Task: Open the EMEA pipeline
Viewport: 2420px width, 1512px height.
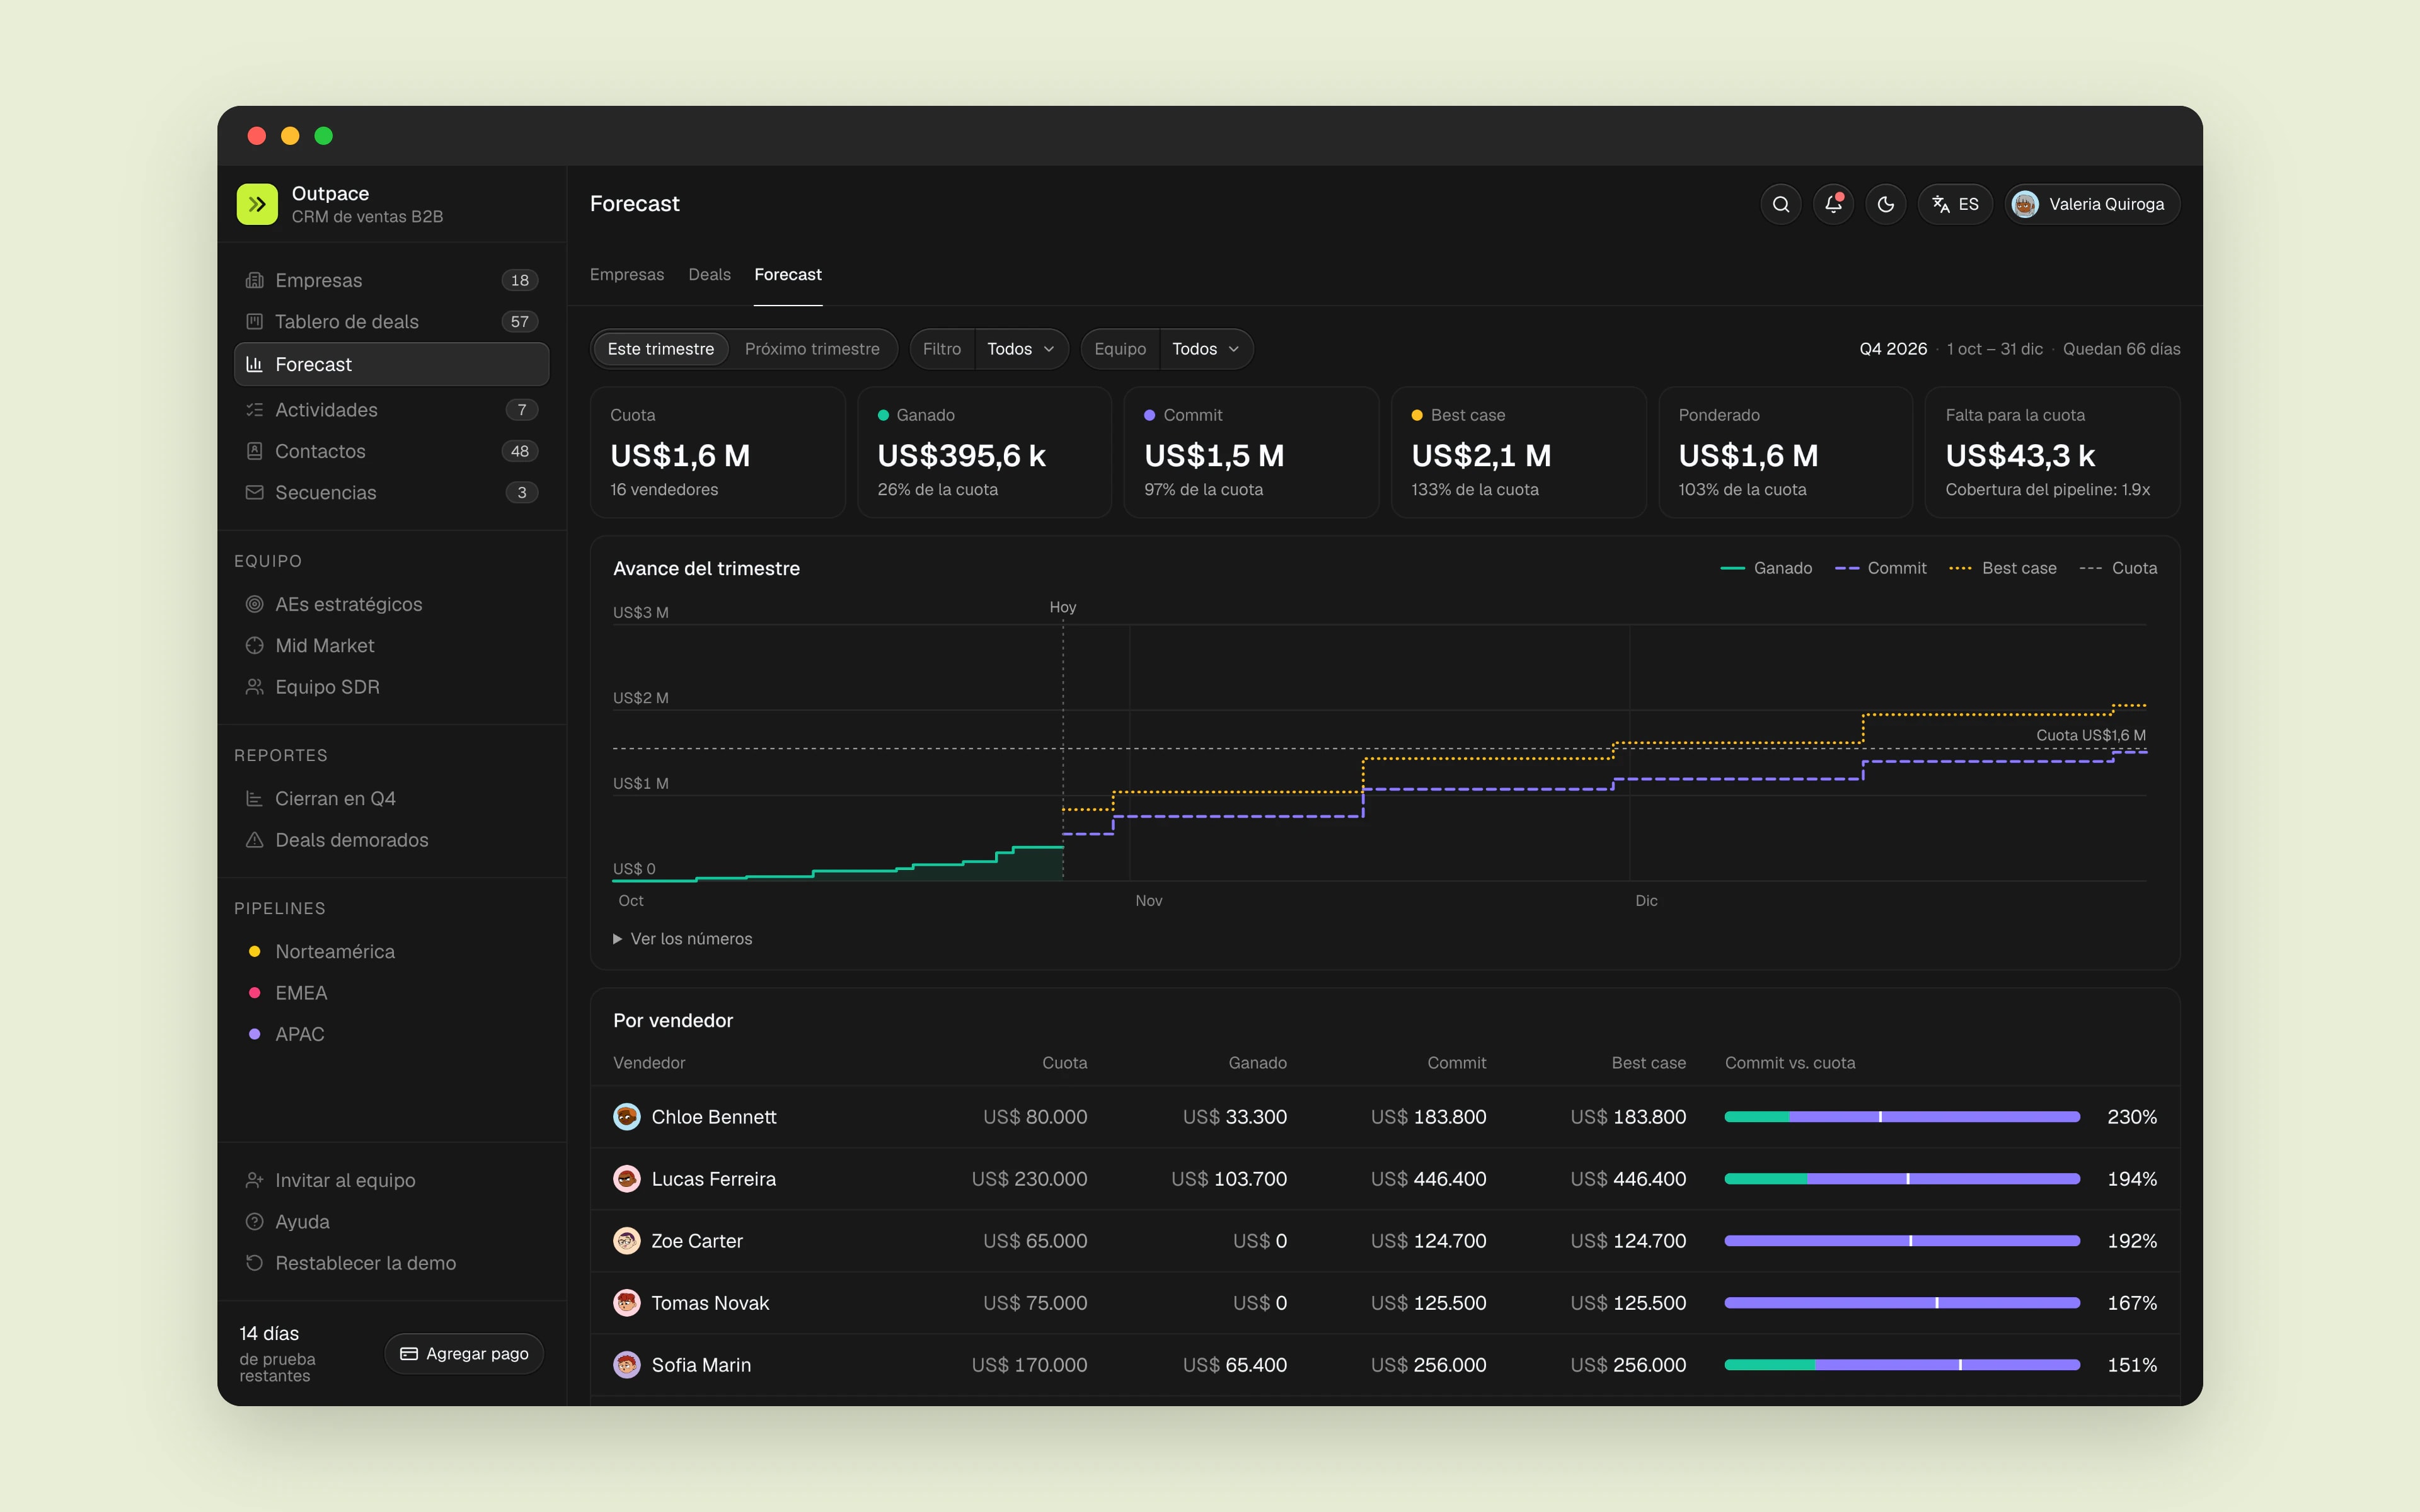Action: (392, 993)
